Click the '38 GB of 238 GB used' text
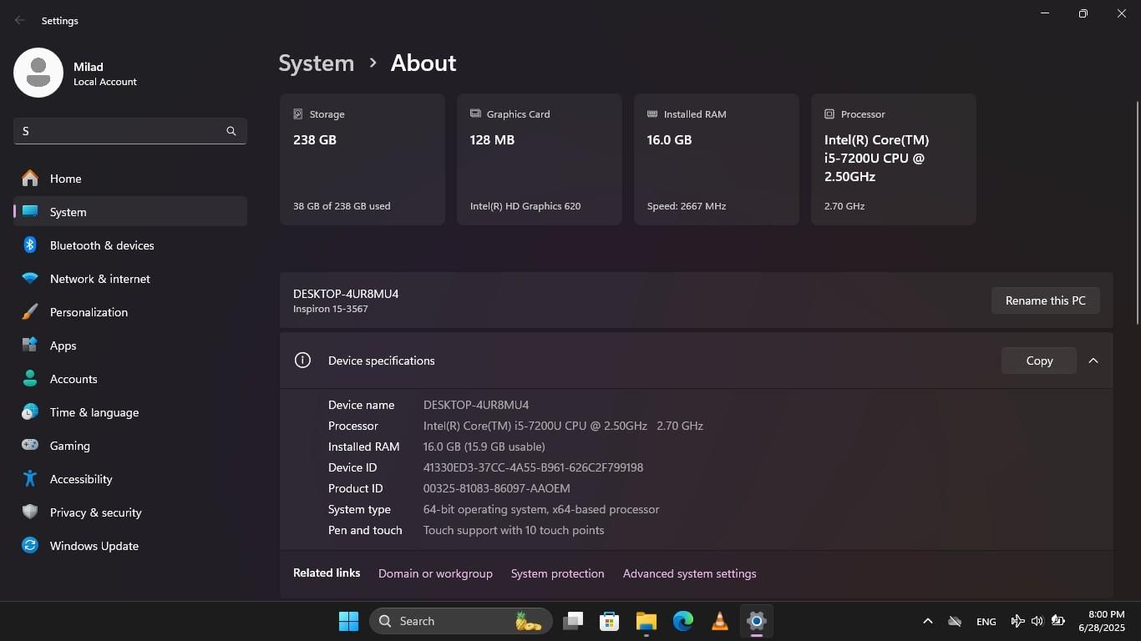Viewport: 1141px width, 641px height. pos(342,206)
